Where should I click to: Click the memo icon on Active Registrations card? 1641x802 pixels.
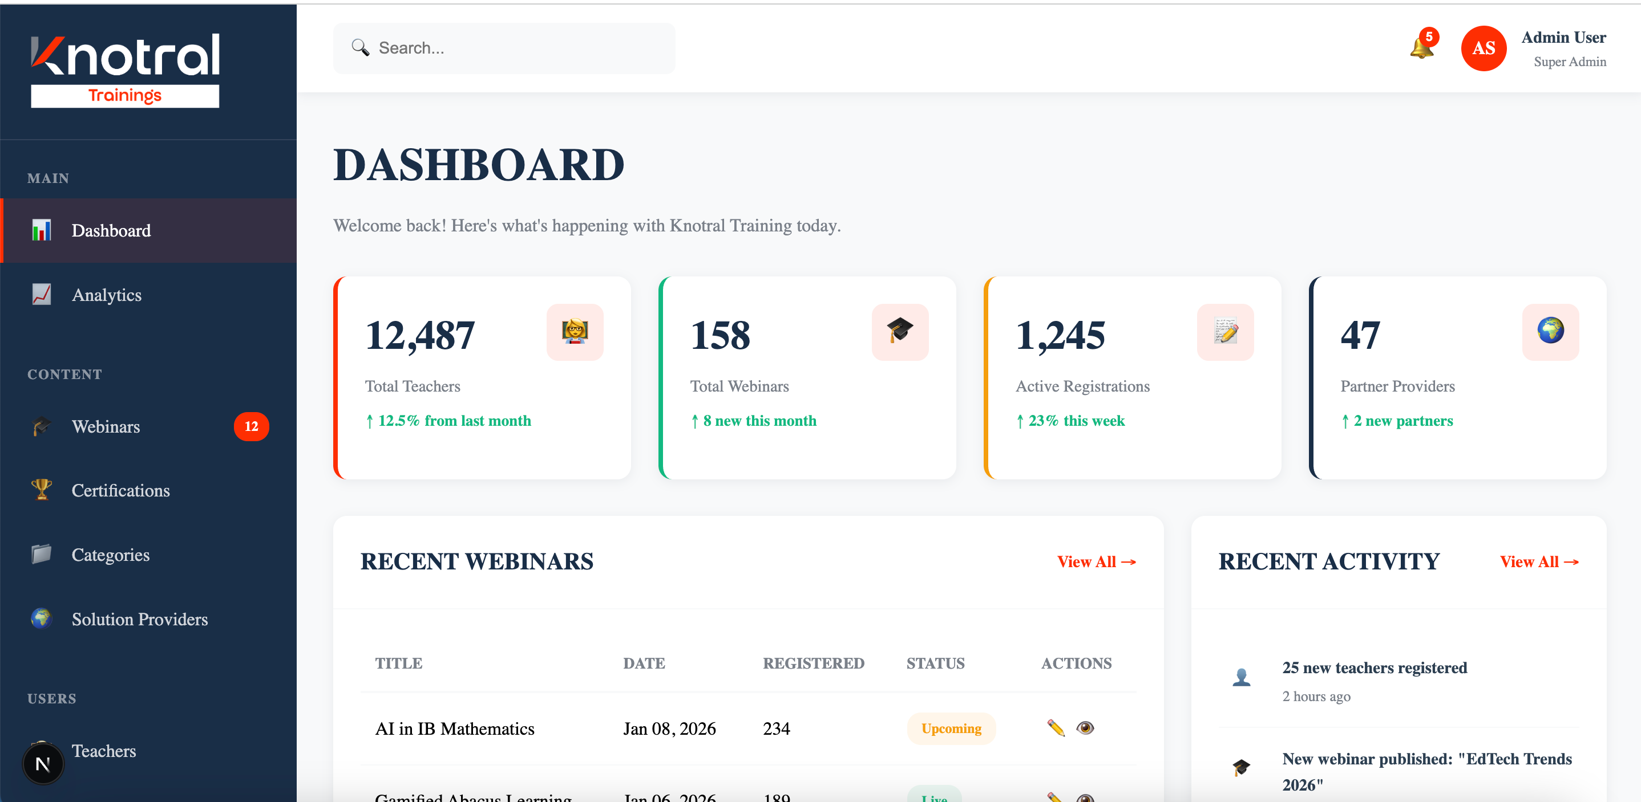click(1225, 332)
